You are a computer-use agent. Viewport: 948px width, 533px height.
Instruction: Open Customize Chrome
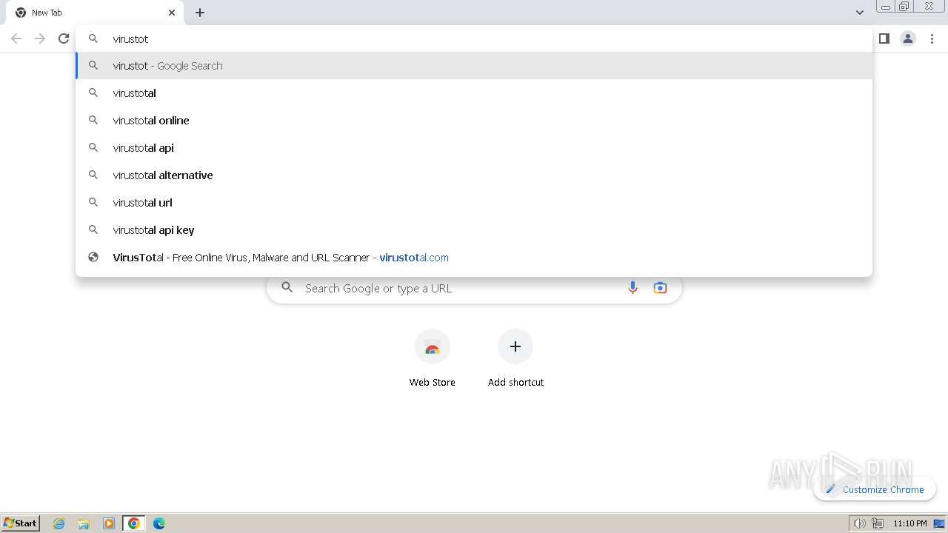click(875, 489)
